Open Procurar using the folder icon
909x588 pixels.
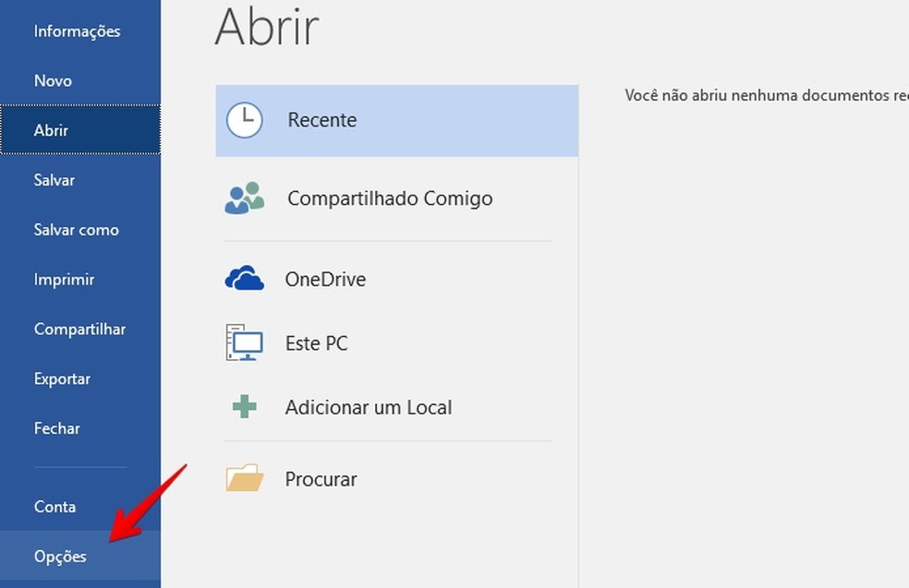[x=243, y=478]
